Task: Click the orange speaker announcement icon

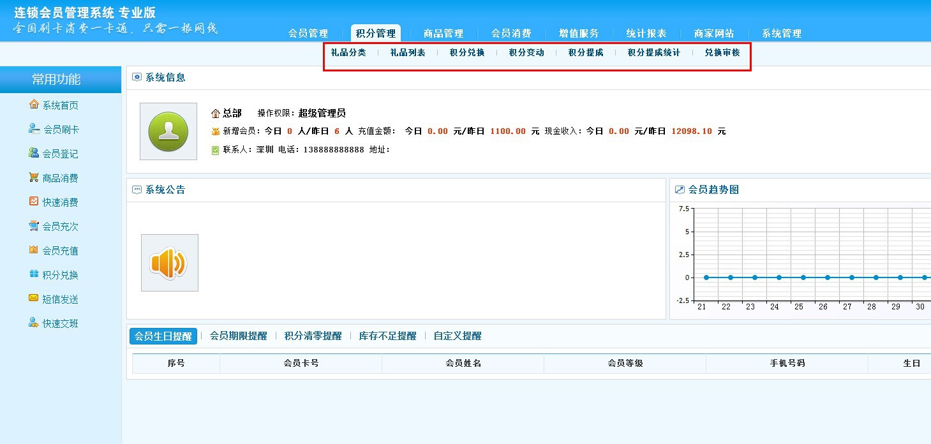Action: click(x=169, y=263)
